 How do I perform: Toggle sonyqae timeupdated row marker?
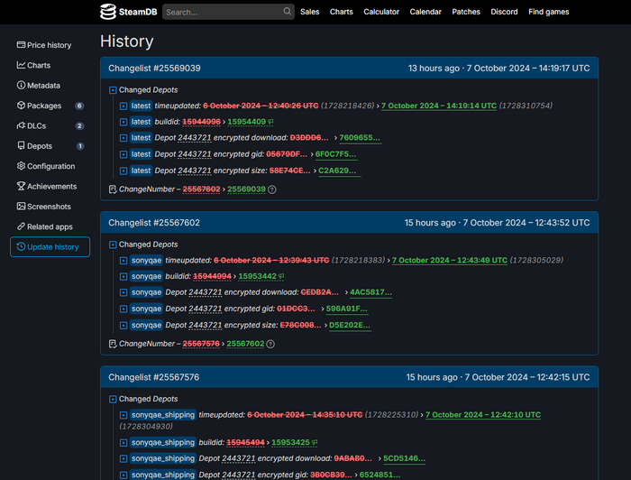pos(123,261)
